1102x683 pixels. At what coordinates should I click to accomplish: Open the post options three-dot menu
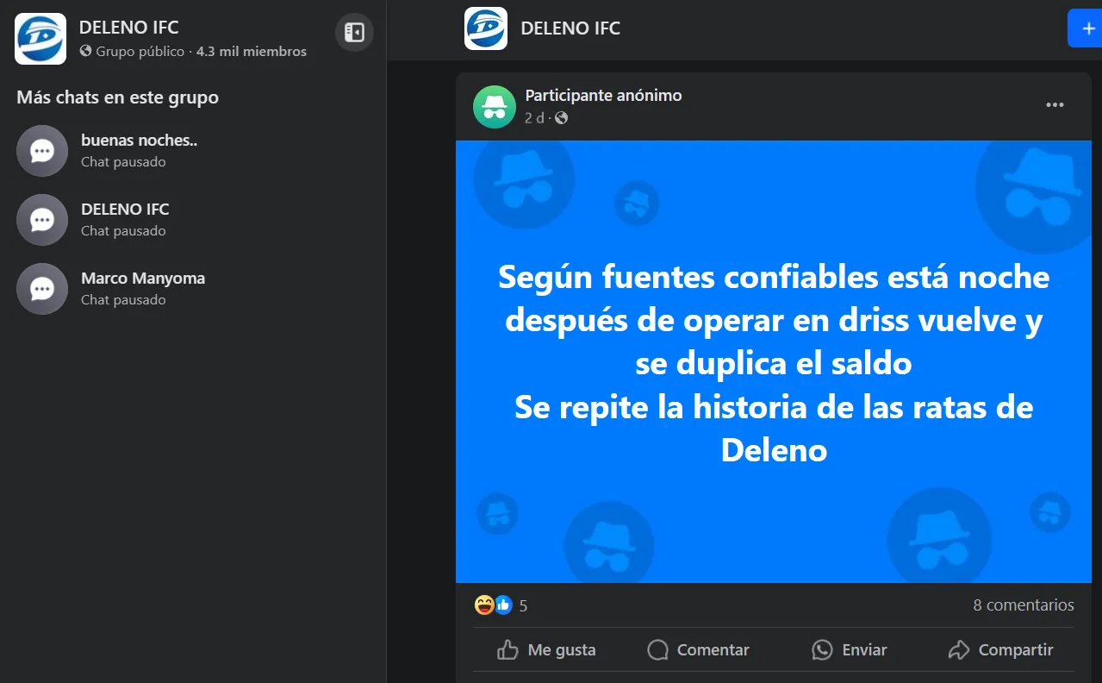(1055, 105)
